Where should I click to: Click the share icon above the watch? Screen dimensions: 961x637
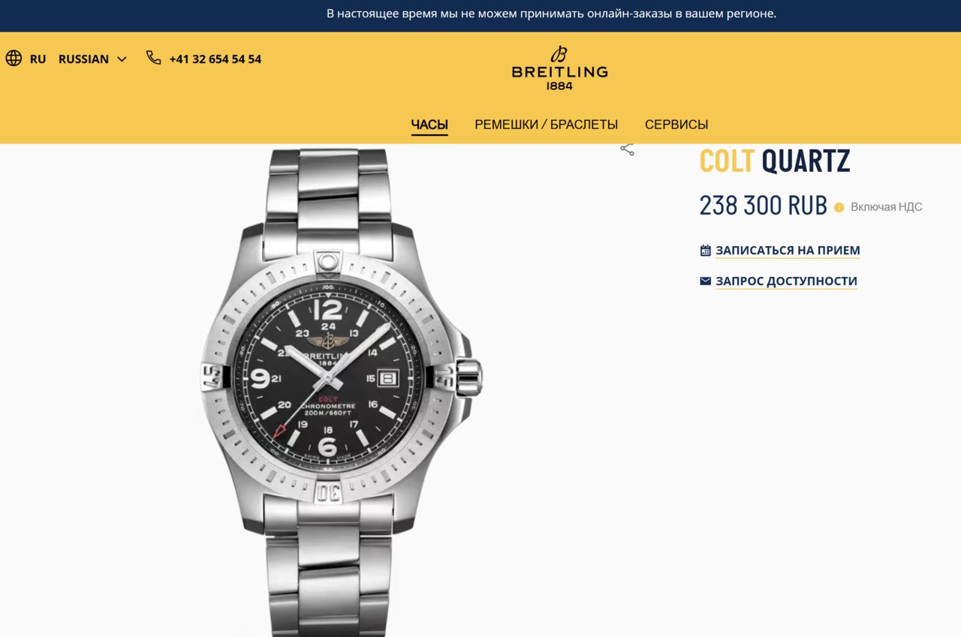point(627,149)
